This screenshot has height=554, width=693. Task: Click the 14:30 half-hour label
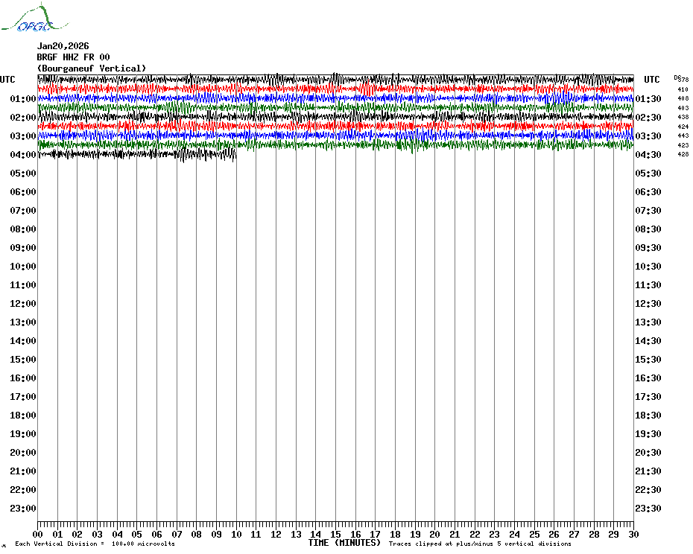[x=648, y=340]
